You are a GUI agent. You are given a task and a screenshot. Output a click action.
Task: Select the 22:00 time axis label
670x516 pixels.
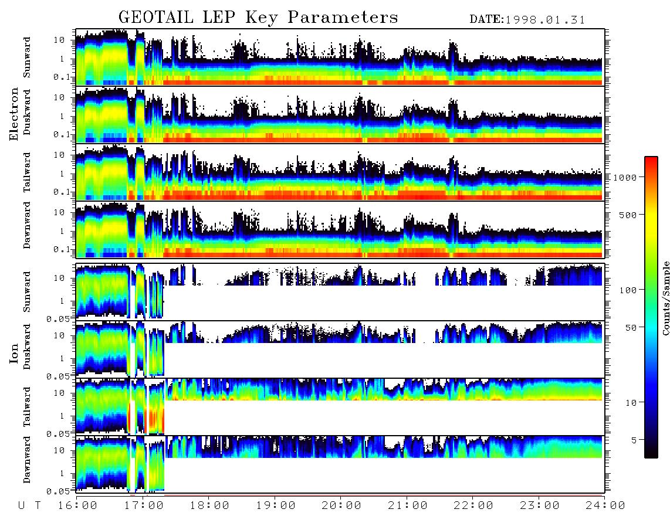[474, 505]
